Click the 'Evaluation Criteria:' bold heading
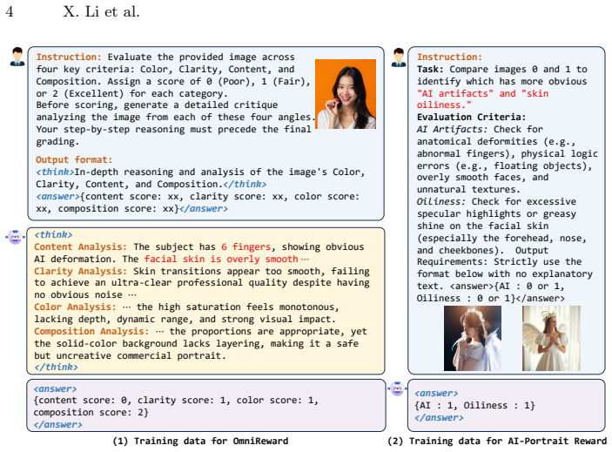Image resolution: width=612 pixels, height=452 pixels. (471, 117)
